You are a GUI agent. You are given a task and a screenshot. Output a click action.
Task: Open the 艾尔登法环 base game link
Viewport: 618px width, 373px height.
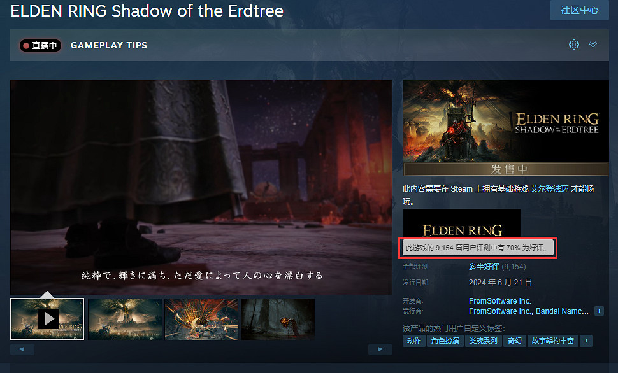tap(550, 189)
